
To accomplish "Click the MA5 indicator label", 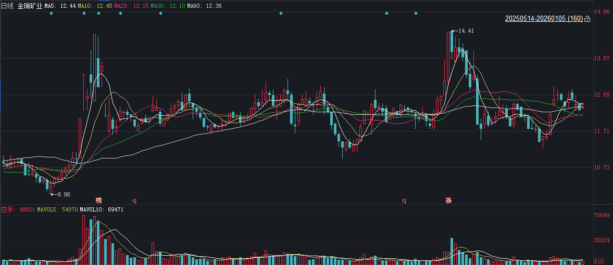I will [50, 5].
